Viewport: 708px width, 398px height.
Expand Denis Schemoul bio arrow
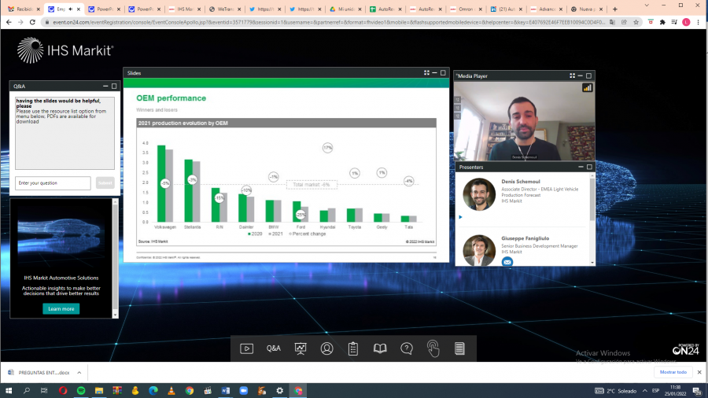click(x=460, y=217)
